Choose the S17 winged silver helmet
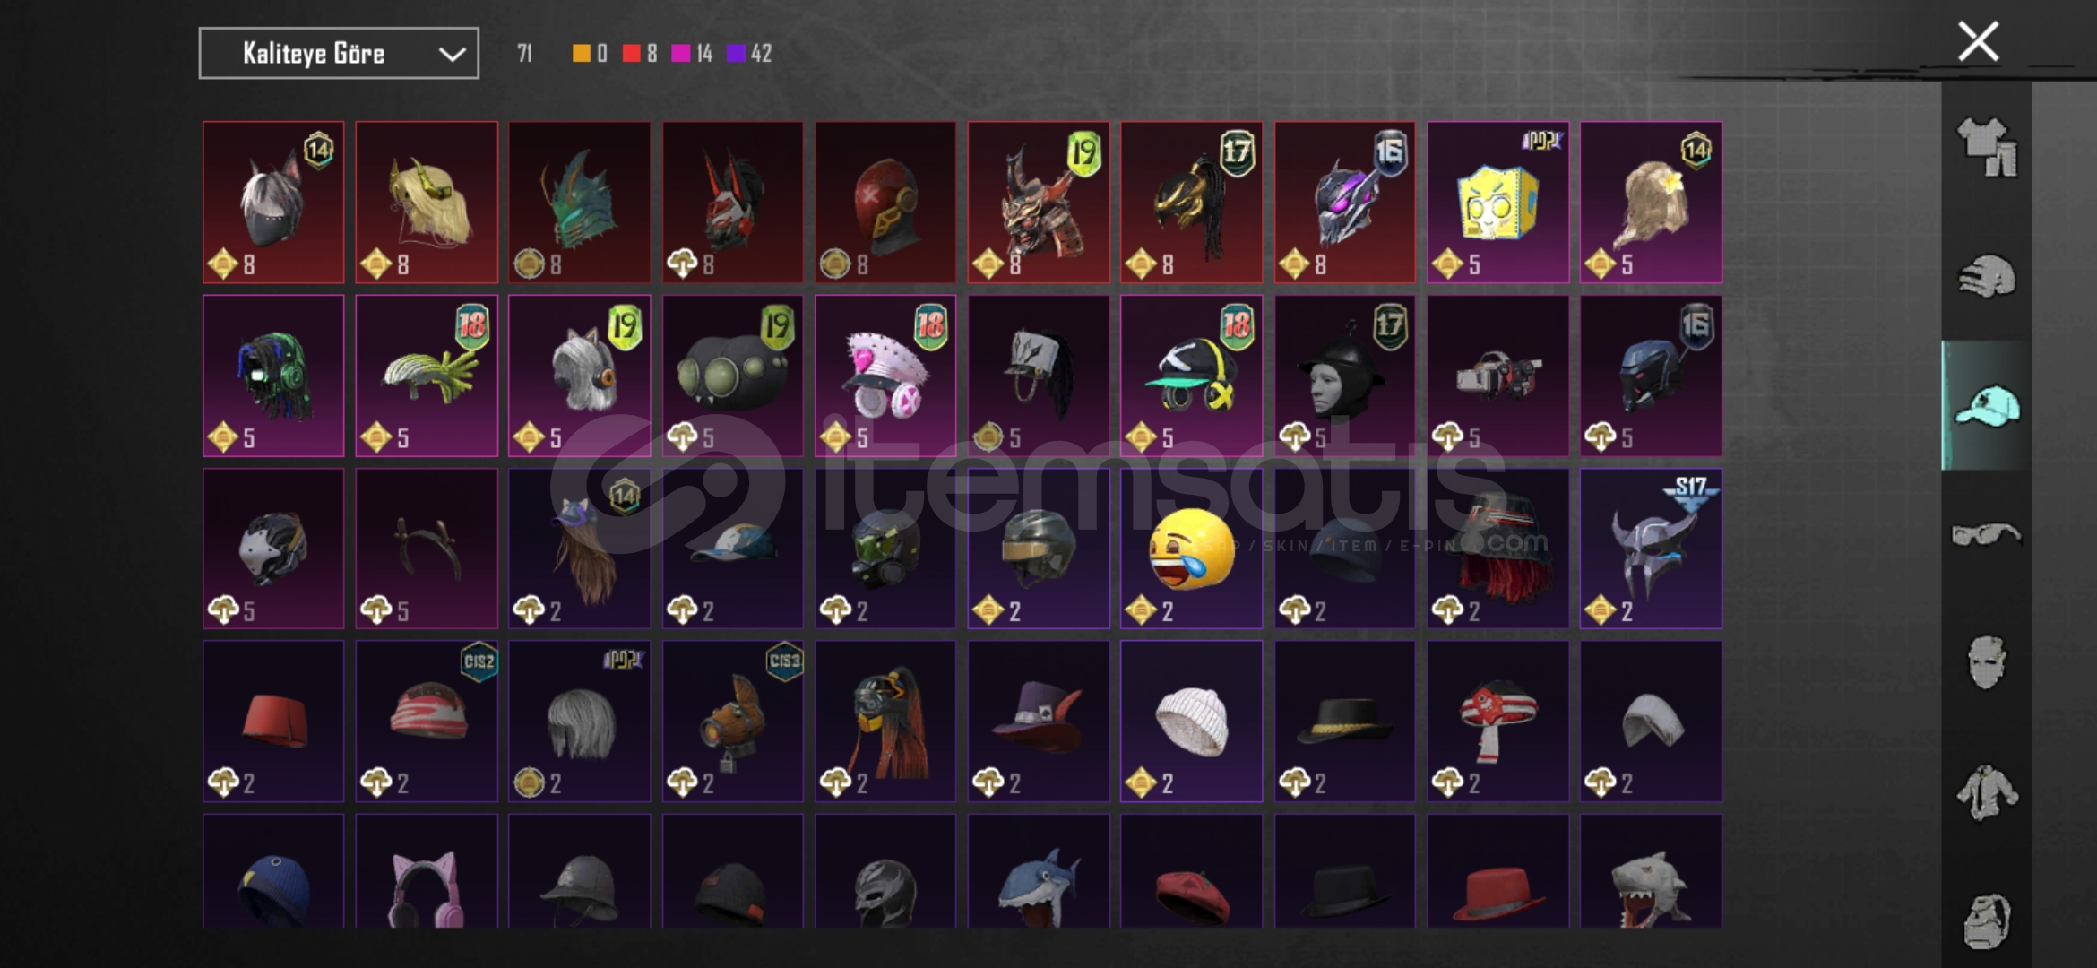 [x=1651, y=549]
